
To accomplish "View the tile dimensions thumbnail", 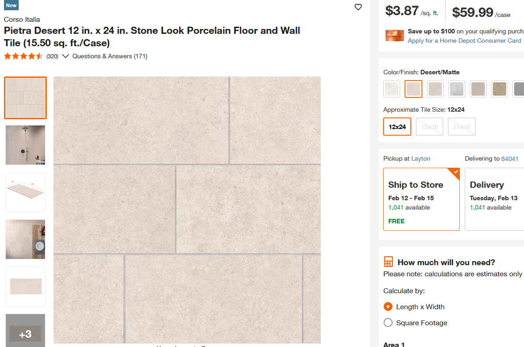I will click(25, 192).
